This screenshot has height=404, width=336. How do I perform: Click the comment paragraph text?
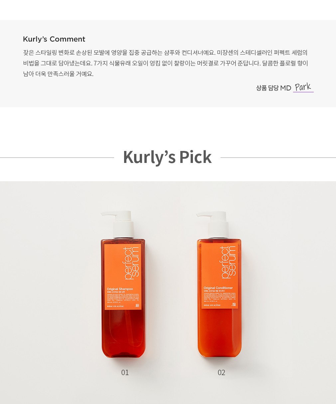[x=166, y=63]
